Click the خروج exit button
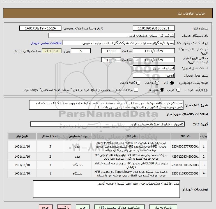 click(x=46, y=207)
